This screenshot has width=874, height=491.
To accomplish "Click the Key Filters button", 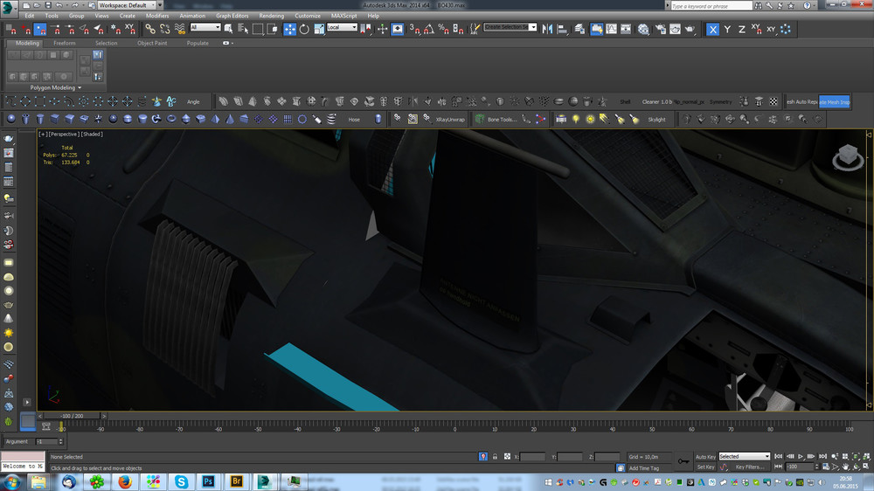I will [750, 467].
